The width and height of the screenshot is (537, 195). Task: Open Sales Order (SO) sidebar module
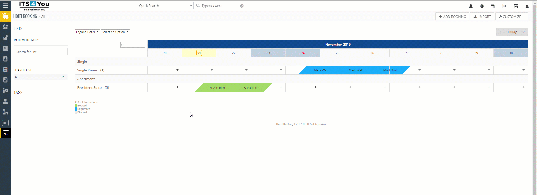tap(5, 69)
